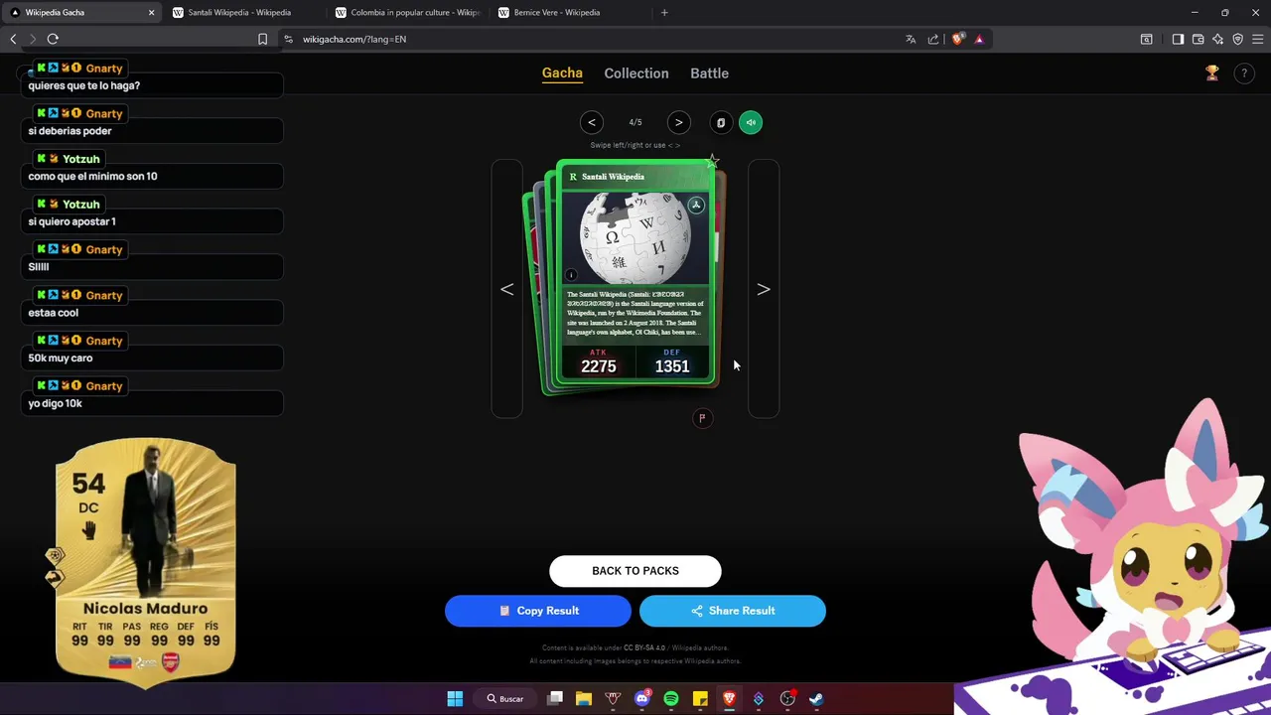Open Steam from the taskbar

tap(816, 698)
